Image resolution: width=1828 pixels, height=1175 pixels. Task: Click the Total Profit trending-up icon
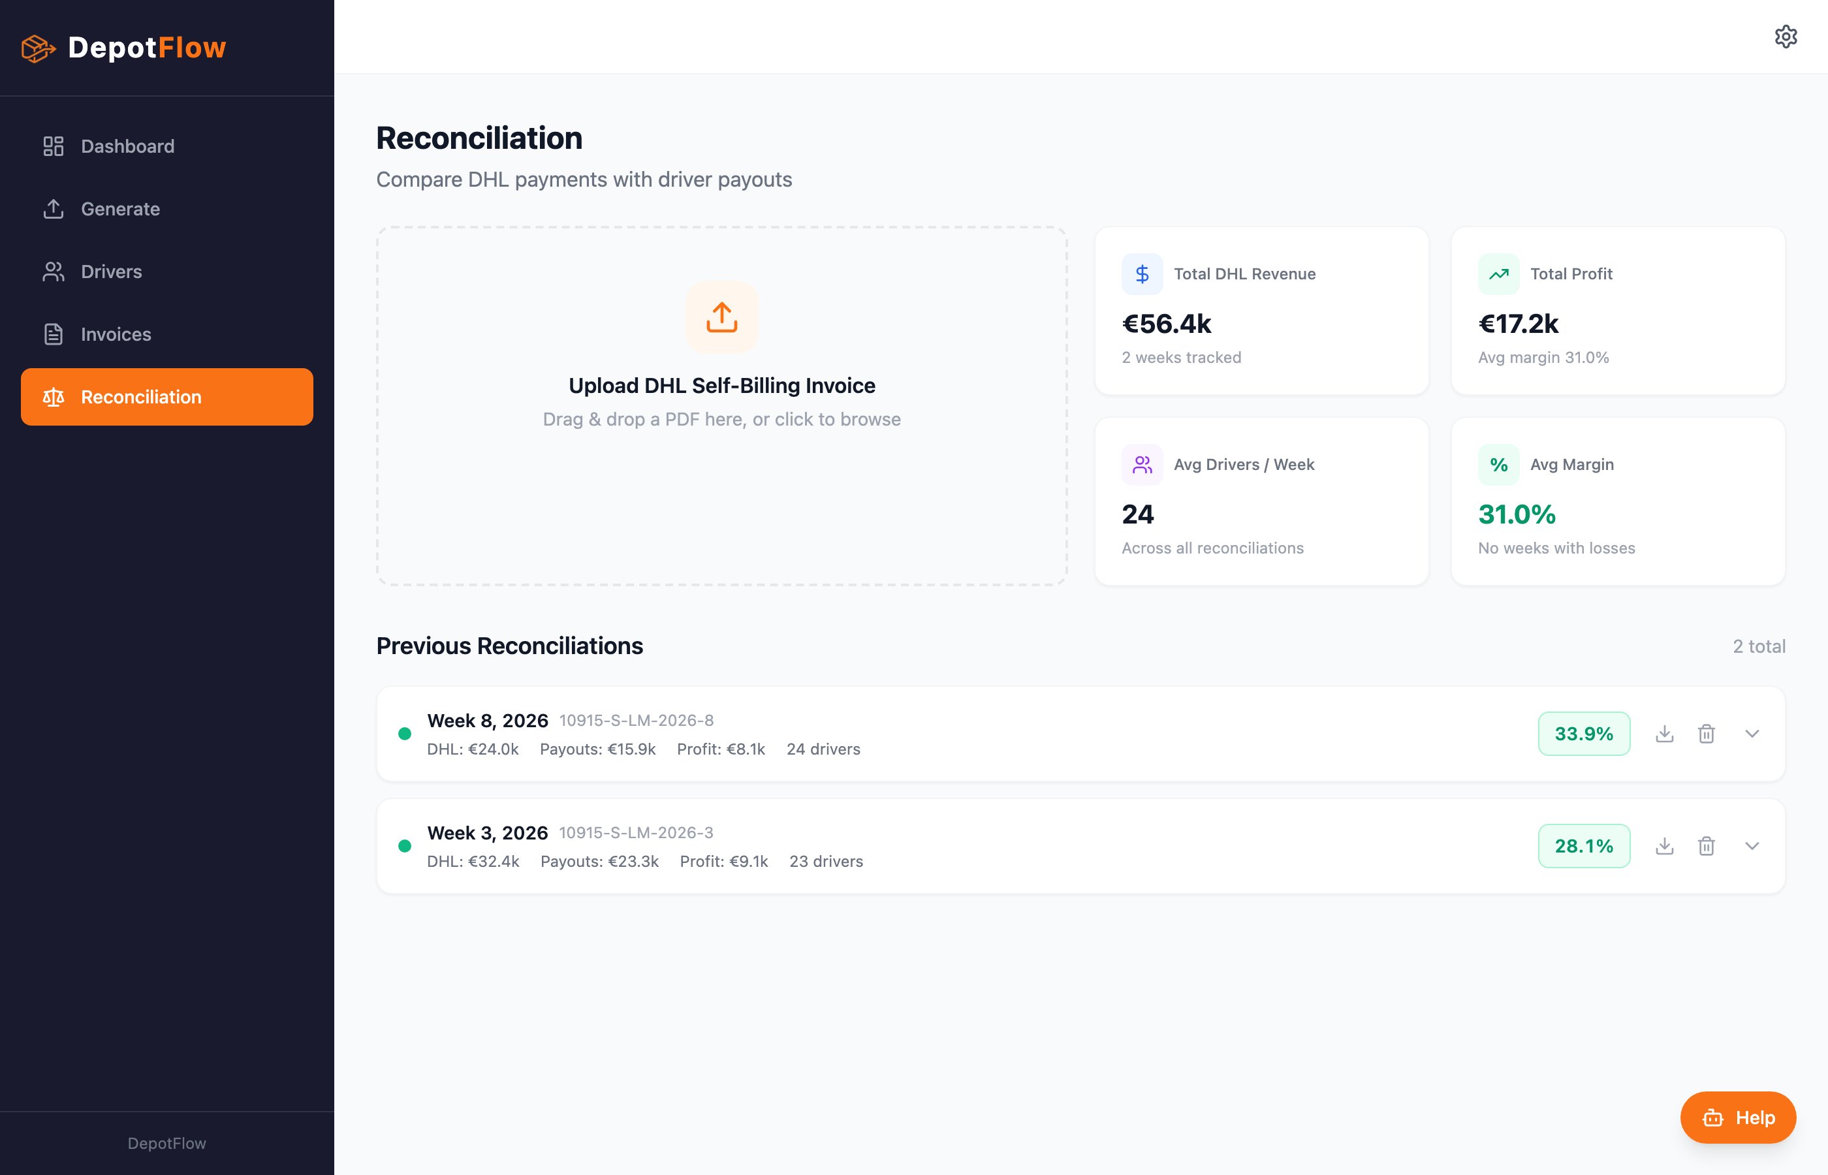click(1498, 274)
